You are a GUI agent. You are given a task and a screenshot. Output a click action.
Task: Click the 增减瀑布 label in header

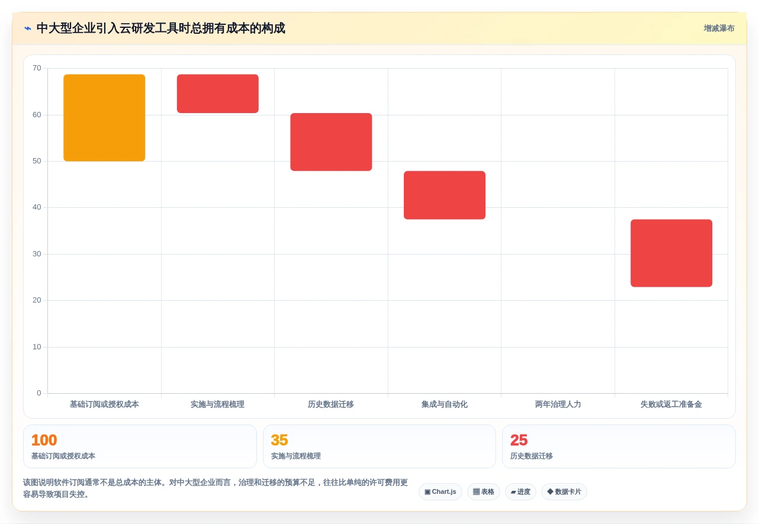click(x=719, y=28)
